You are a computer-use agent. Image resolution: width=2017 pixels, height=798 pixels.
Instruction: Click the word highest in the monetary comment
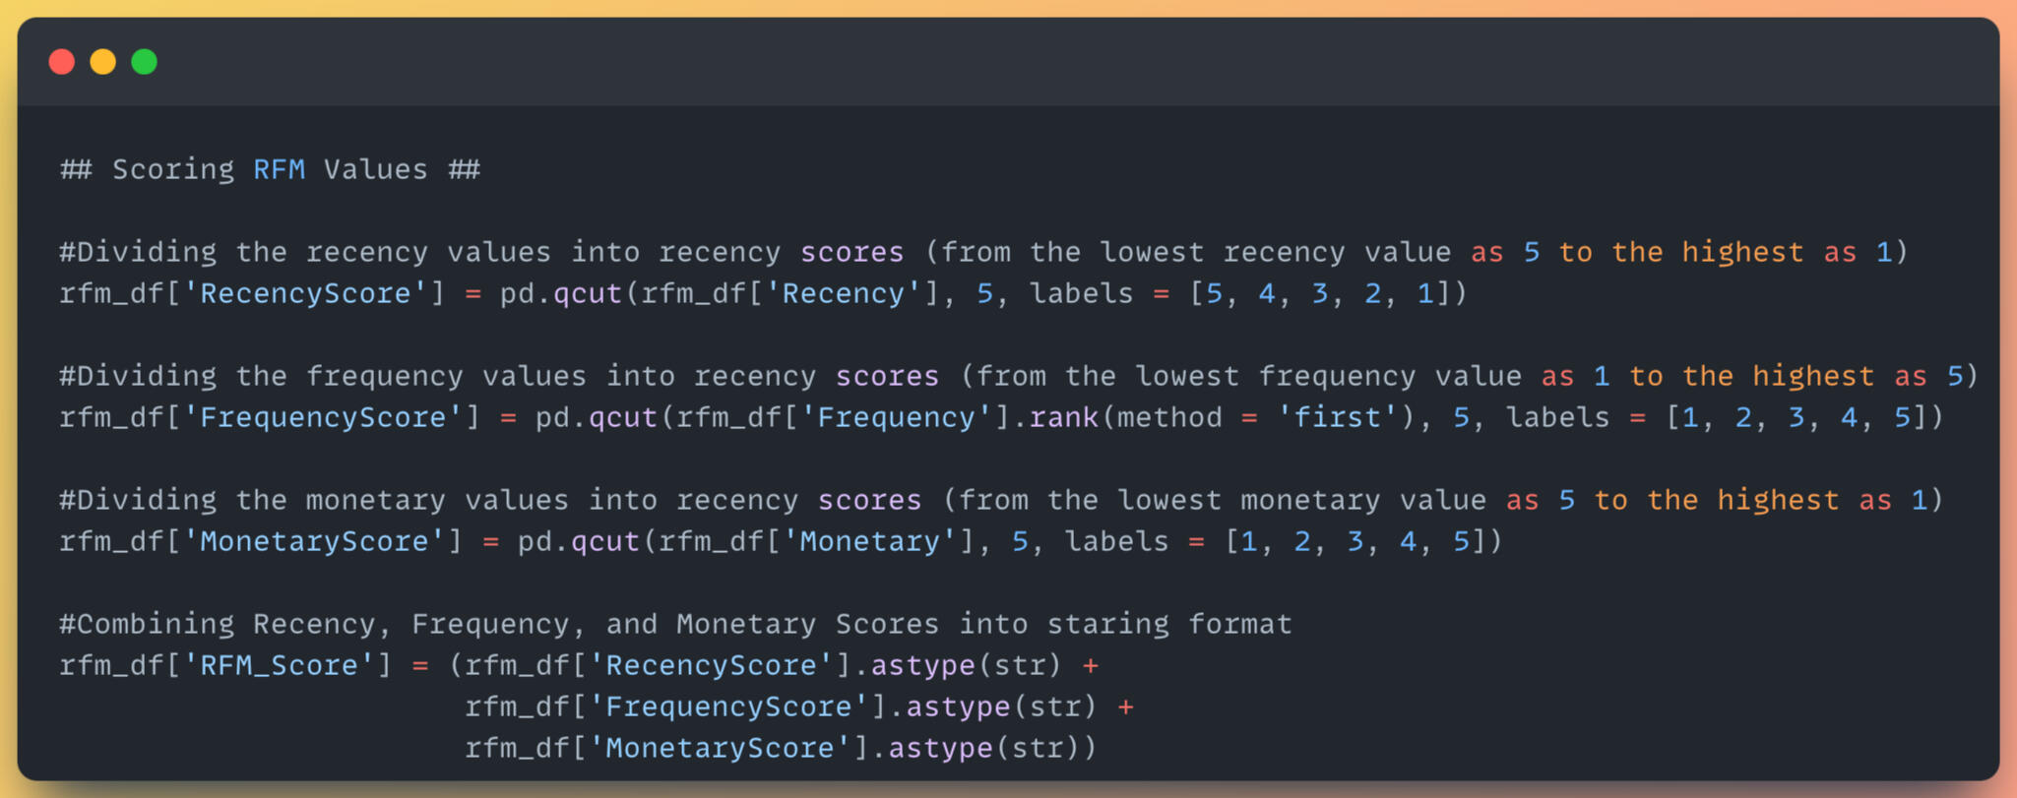[x=1778, y=500]
